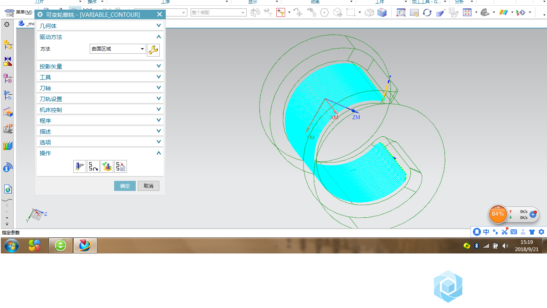Open the Constraint Navigator sidebar icon
The image size is (547, 308).
[8, 61]
